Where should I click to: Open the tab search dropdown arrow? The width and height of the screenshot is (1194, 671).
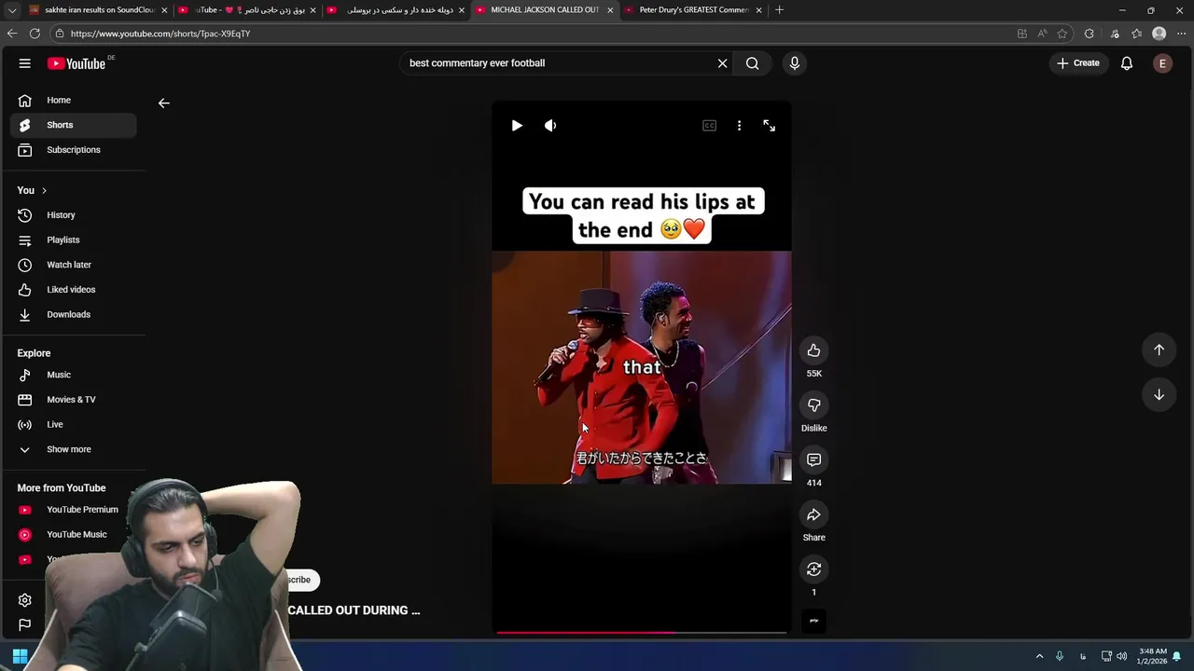tap(11, 10)
